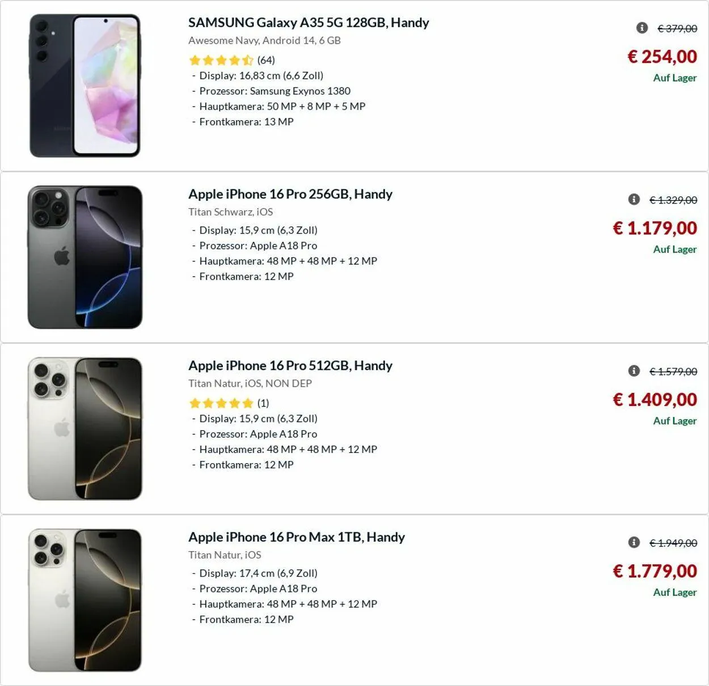Viewport: 709px width, 686px height.
Task: Open SAMSUNG Galaxy A35 5G 128GB title
Action: coord(309,23)
